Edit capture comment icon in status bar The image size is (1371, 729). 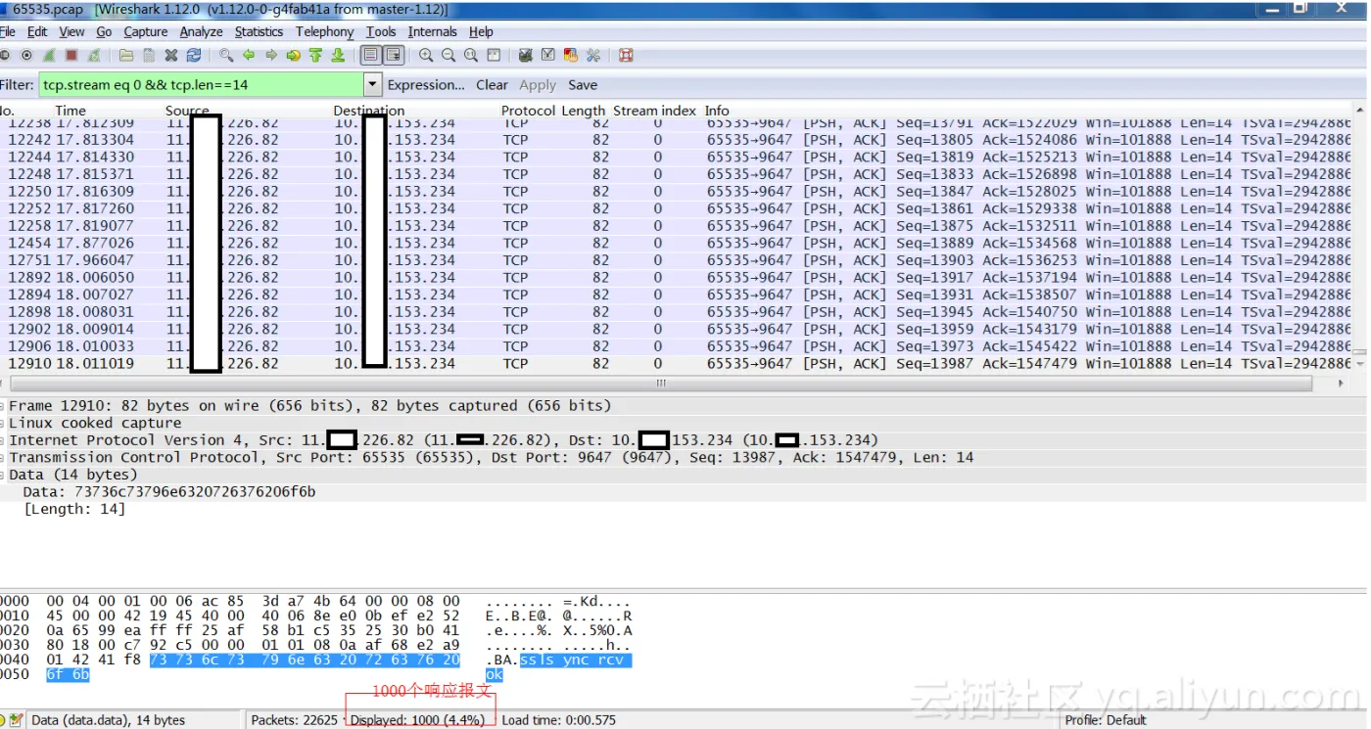pyautogui.click(x=17, y=719)
